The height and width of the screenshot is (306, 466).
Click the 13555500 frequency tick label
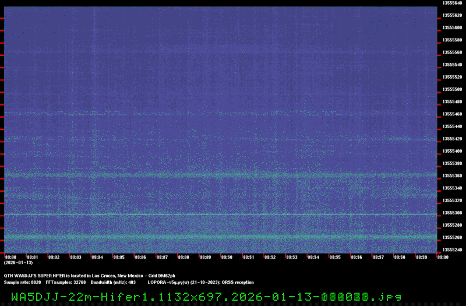(452, 89)
